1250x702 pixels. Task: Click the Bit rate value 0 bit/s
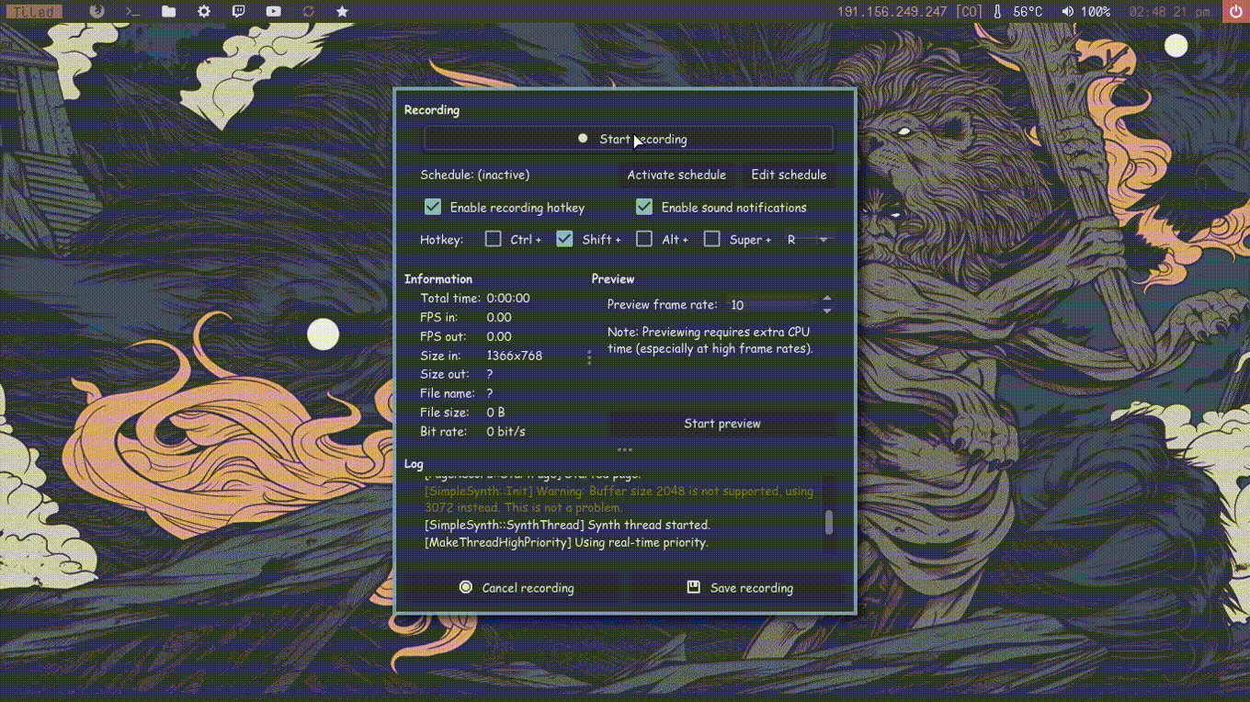point(506,431)
